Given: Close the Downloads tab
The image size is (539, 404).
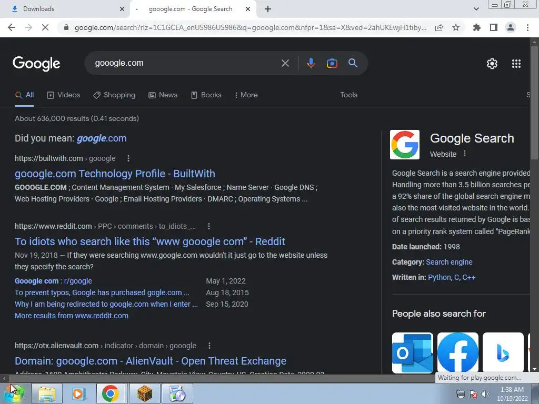Looking at the screenshot, I should point(122,9).
